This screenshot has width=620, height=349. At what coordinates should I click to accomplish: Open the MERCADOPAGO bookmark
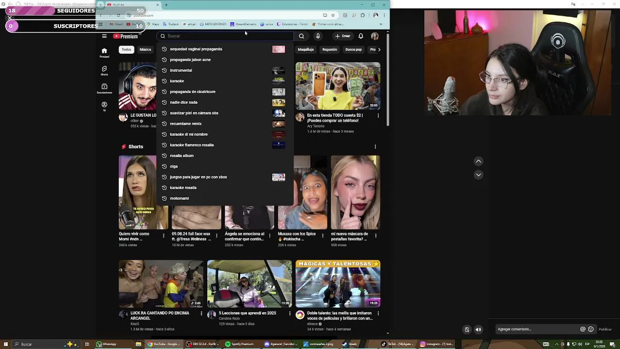click(x=213, y=24)
